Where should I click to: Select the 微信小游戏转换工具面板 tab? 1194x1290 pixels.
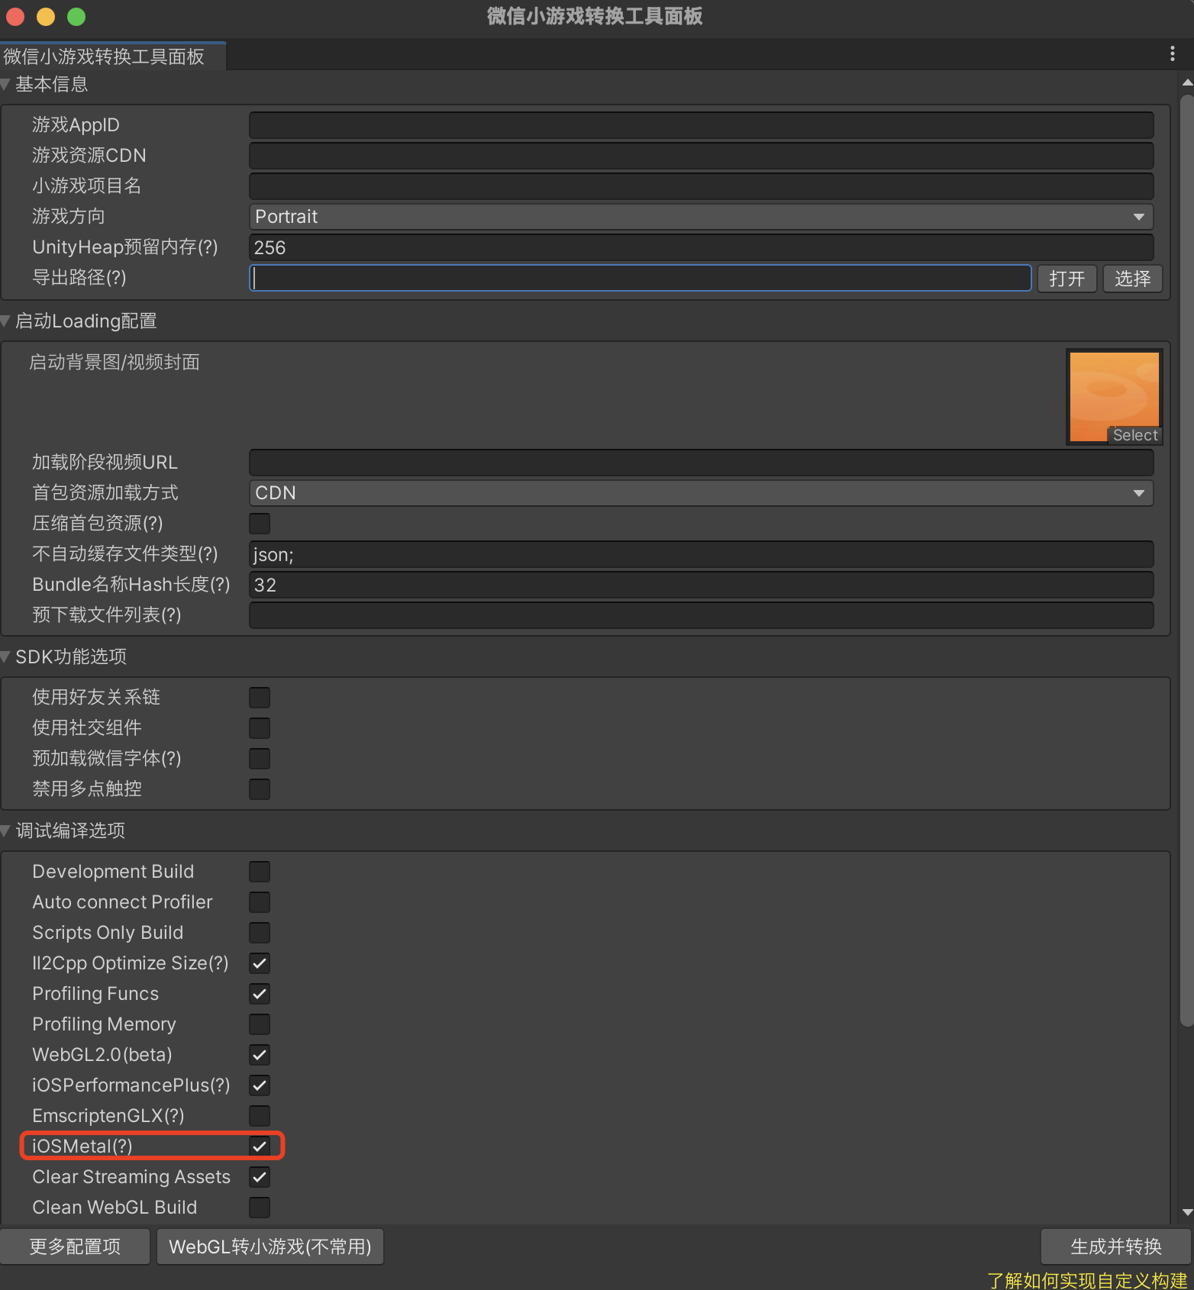tap(113, 56)
